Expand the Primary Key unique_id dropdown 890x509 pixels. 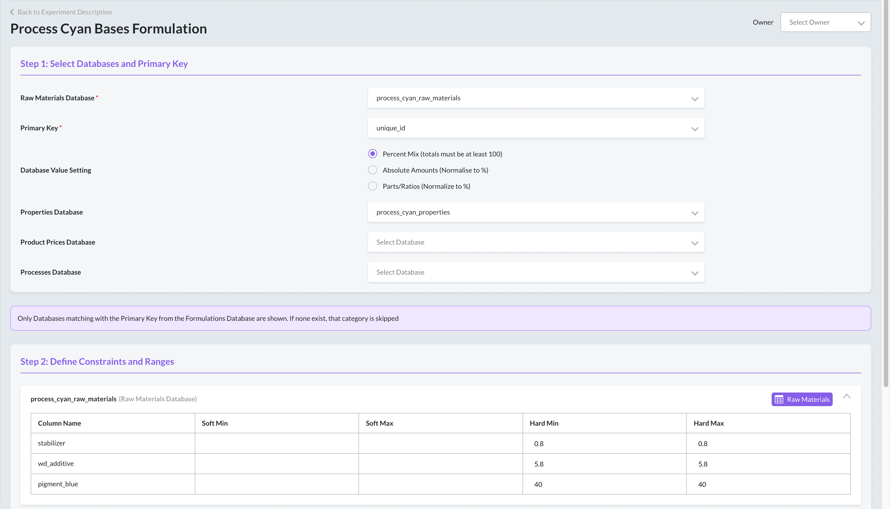(536, 128)
